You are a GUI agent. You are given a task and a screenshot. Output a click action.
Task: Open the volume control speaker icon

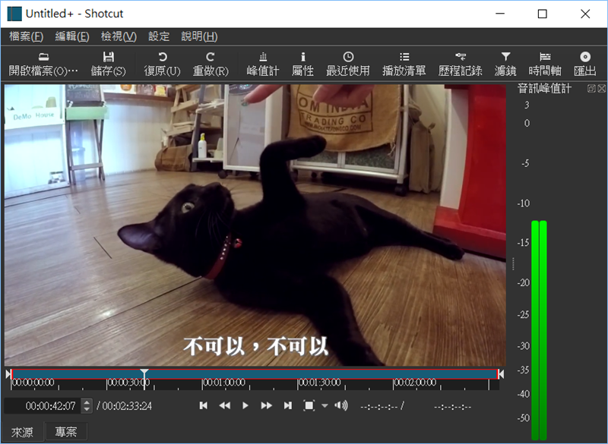341,406
